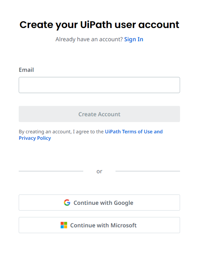Click the 'or' separator text
Image resolution: width=211 pixels, height=256 pixels.
point(99,171)
